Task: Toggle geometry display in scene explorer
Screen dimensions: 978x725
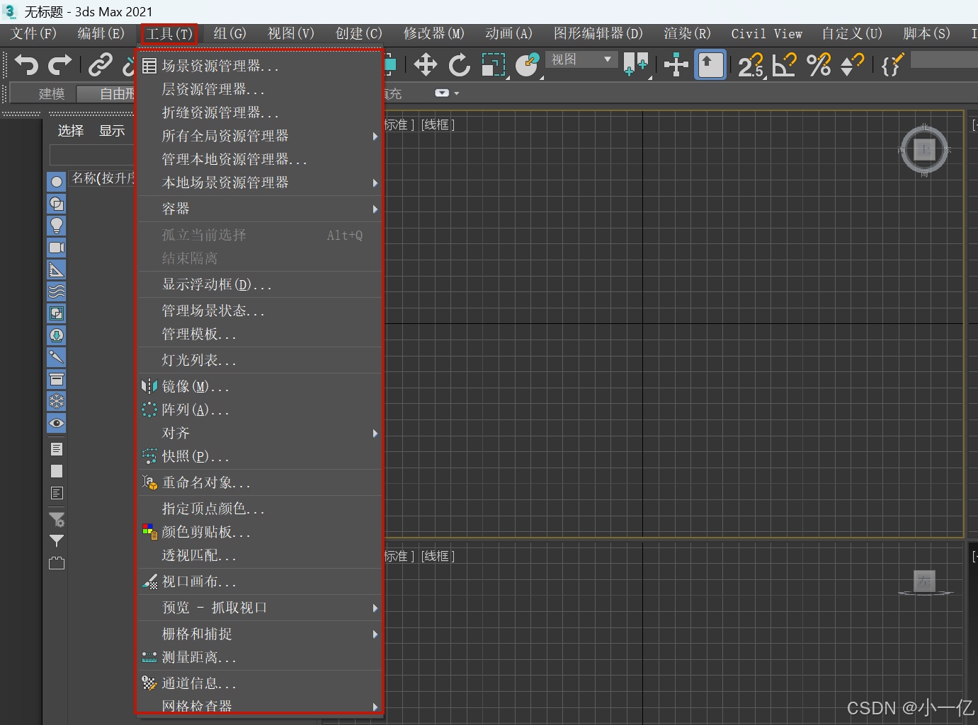Action: tap(57, 182)
